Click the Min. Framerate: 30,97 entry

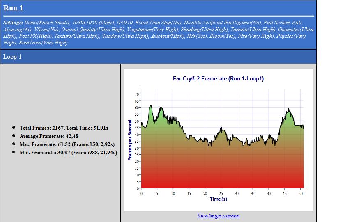pyautogui.click(x=68, y=153)
